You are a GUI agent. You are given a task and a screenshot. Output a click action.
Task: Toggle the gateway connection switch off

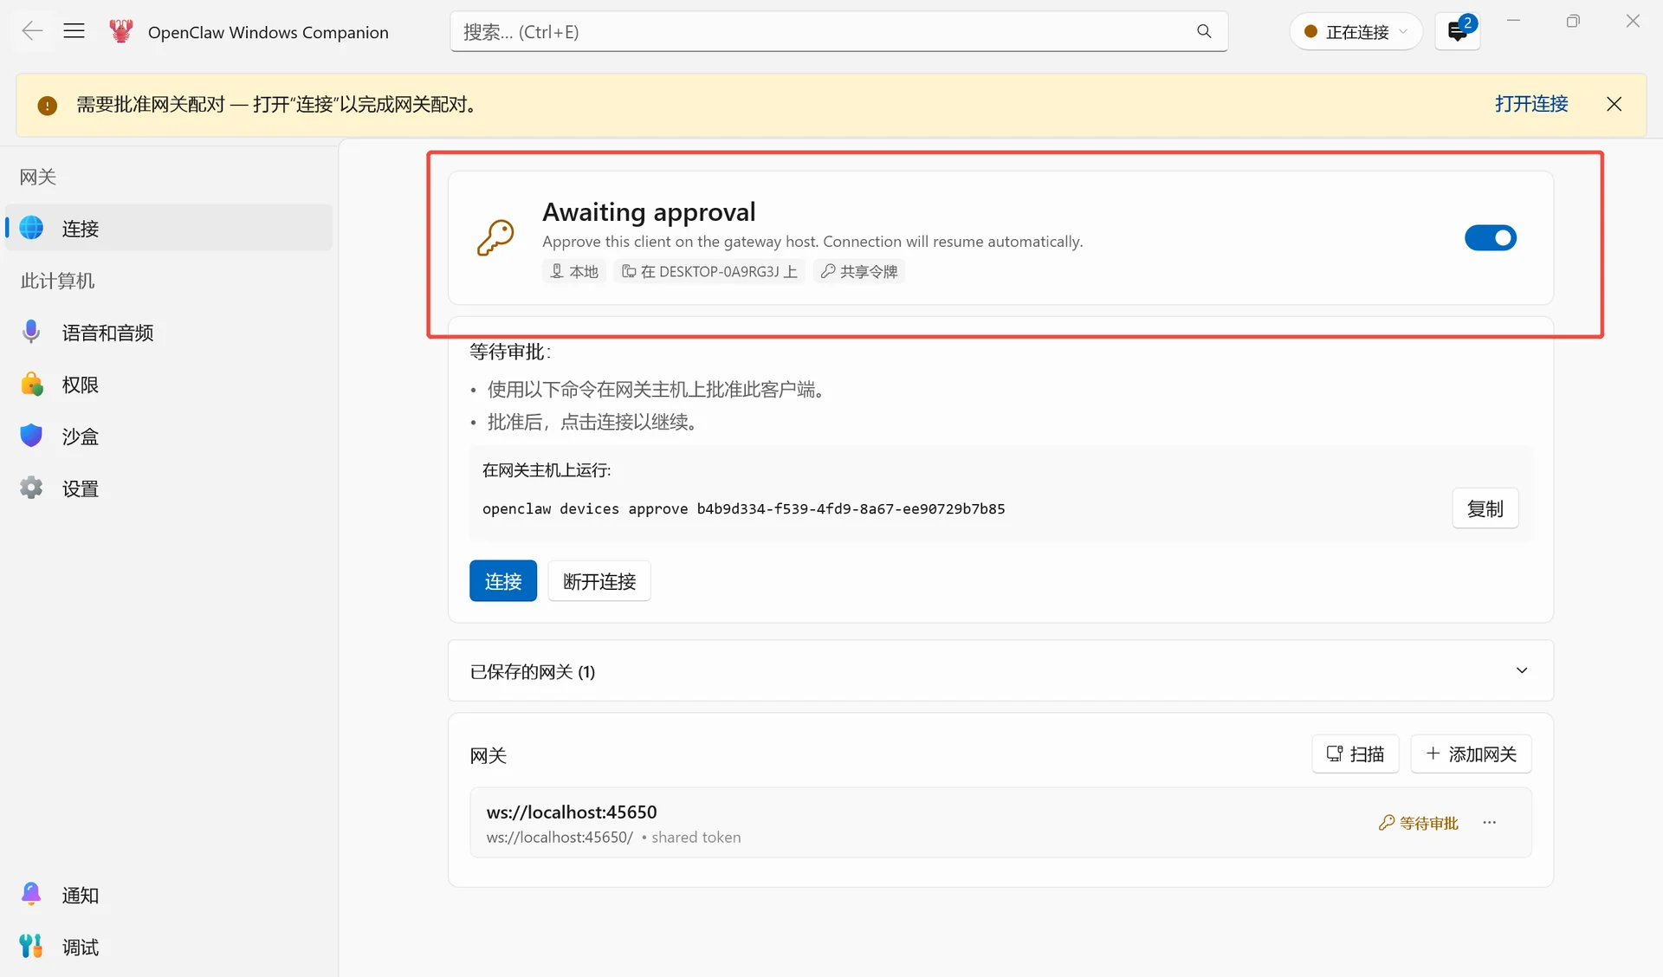1491,237
